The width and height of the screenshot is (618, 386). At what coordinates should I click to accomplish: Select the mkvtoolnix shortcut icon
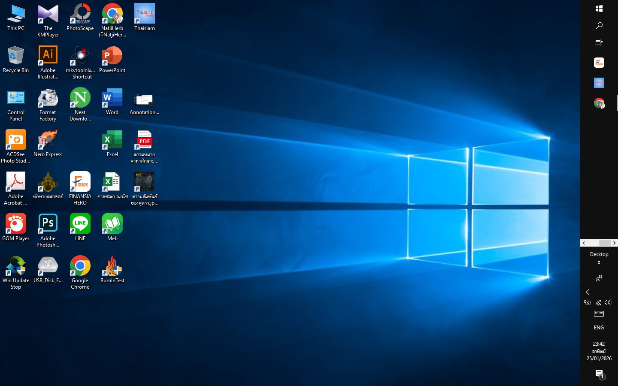click(80, 63)
